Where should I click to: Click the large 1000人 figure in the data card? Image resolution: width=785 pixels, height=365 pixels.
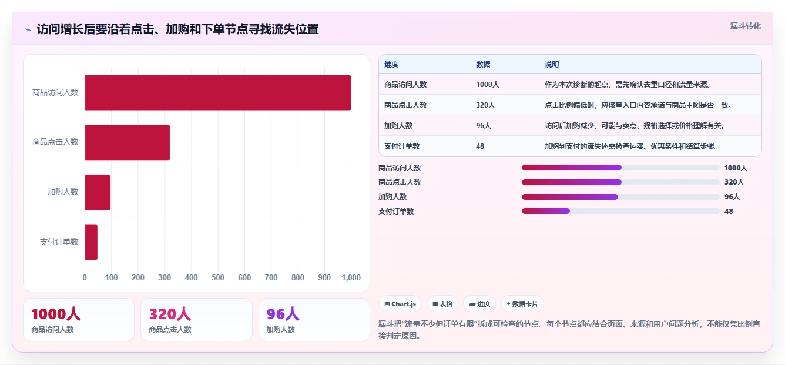pos(56,314)
